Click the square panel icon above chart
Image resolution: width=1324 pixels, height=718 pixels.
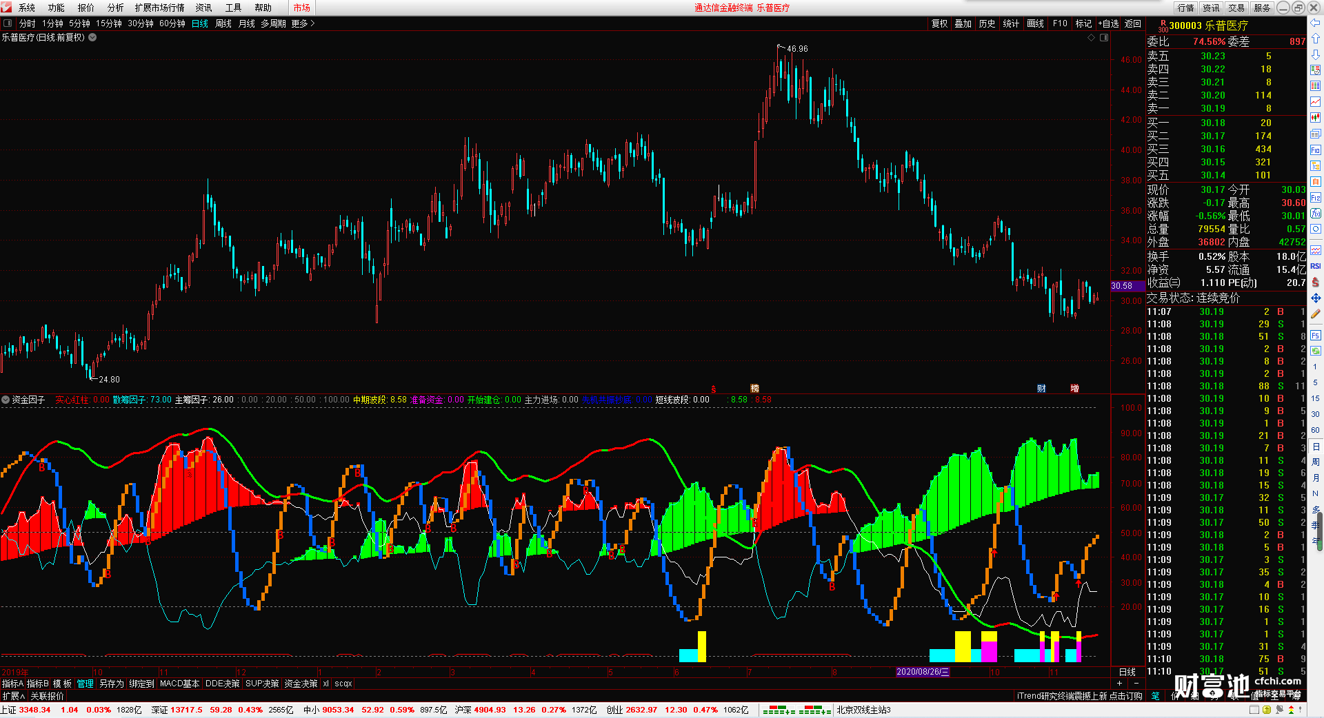click(x=1104, y=38)
